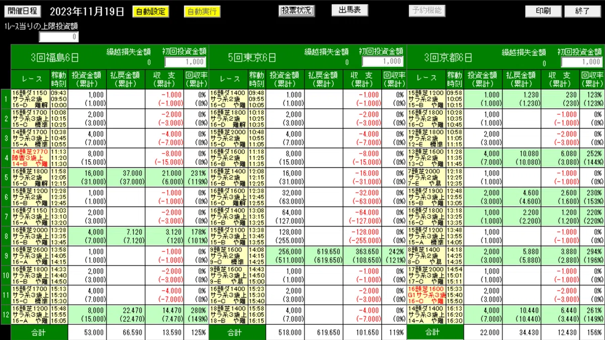This screenshot has width=605, height=340.
Task: Click the yellow 自動設定 button
Action: 151,12
